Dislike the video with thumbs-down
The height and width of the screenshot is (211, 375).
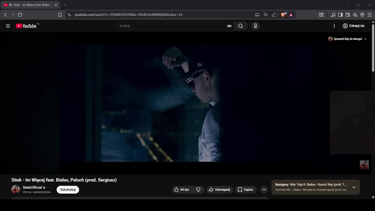point(198,190)
